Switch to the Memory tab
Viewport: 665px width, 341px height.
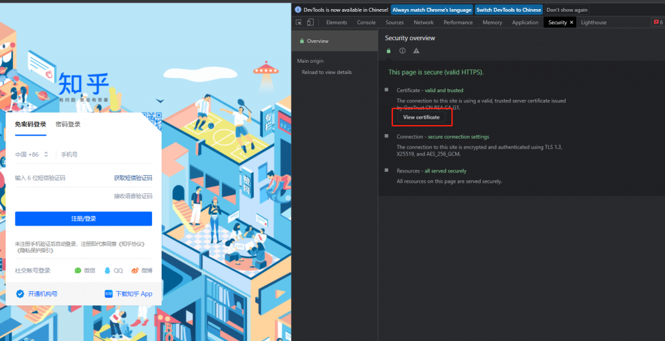pos(492,23)
